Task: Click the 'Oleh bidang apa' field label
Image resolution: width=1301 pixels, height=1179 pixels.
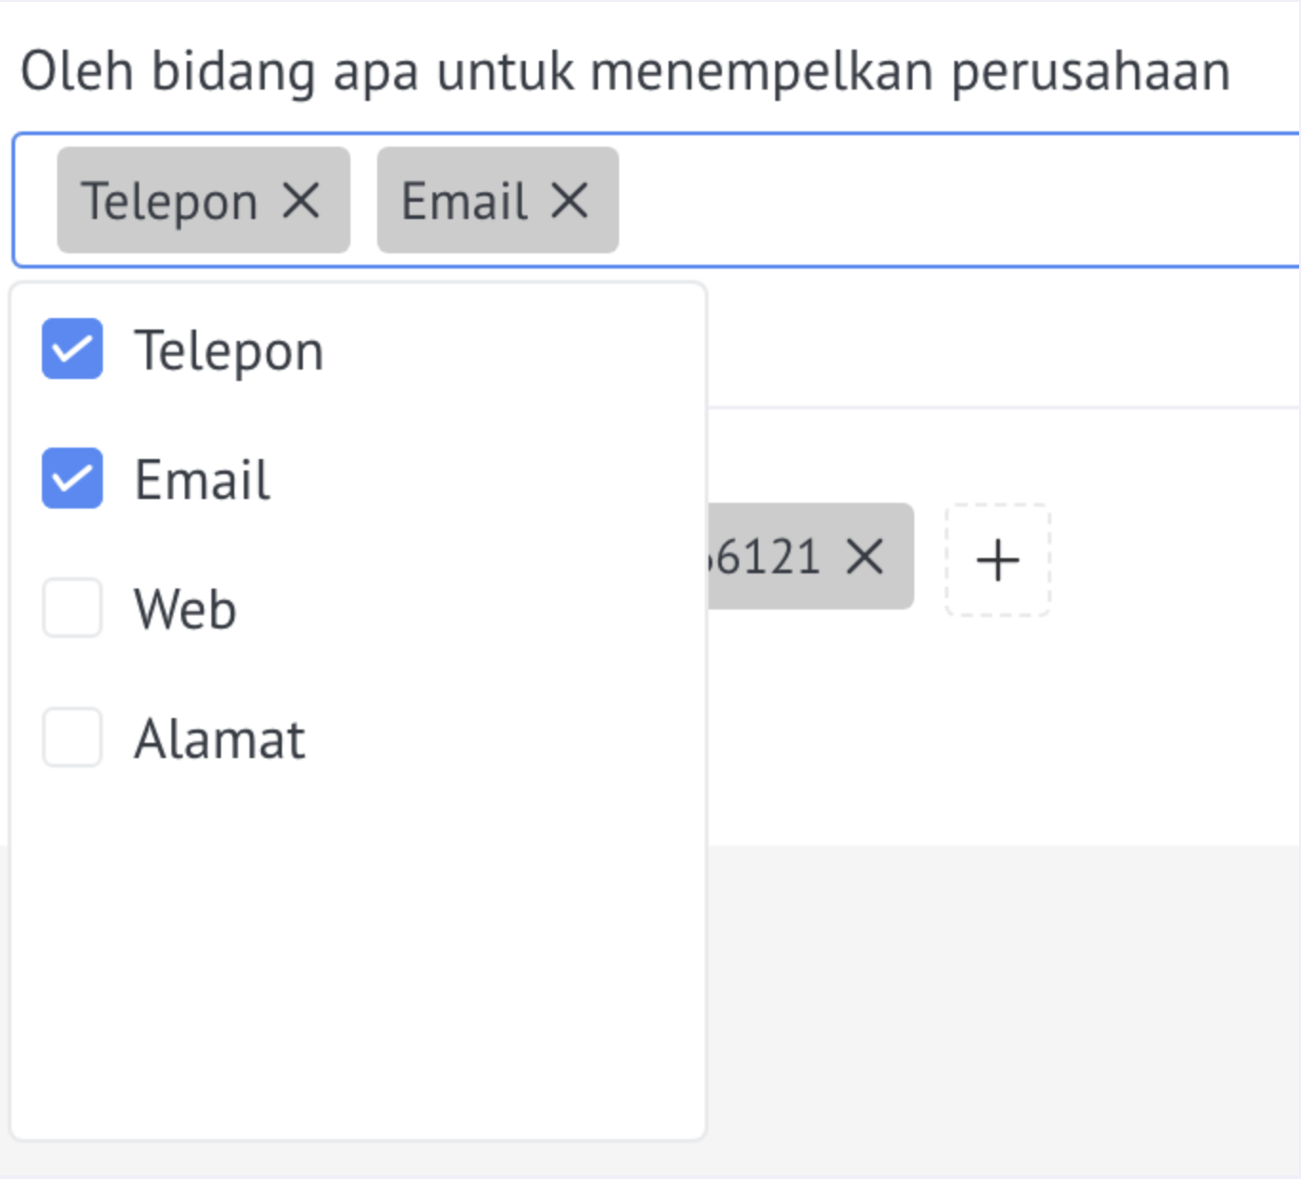Action: 625,71
